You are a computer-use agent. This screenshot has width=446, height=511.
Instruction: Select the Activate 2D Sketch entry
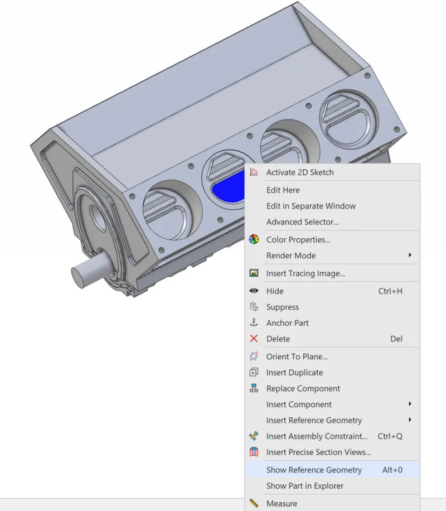point(332,172)
